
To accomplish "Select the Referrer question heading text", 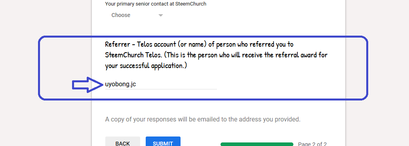I will click(x=216, y=55).
